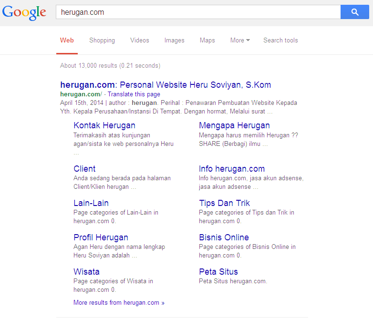Click the search box containing herugan.com

click(197, 12)
